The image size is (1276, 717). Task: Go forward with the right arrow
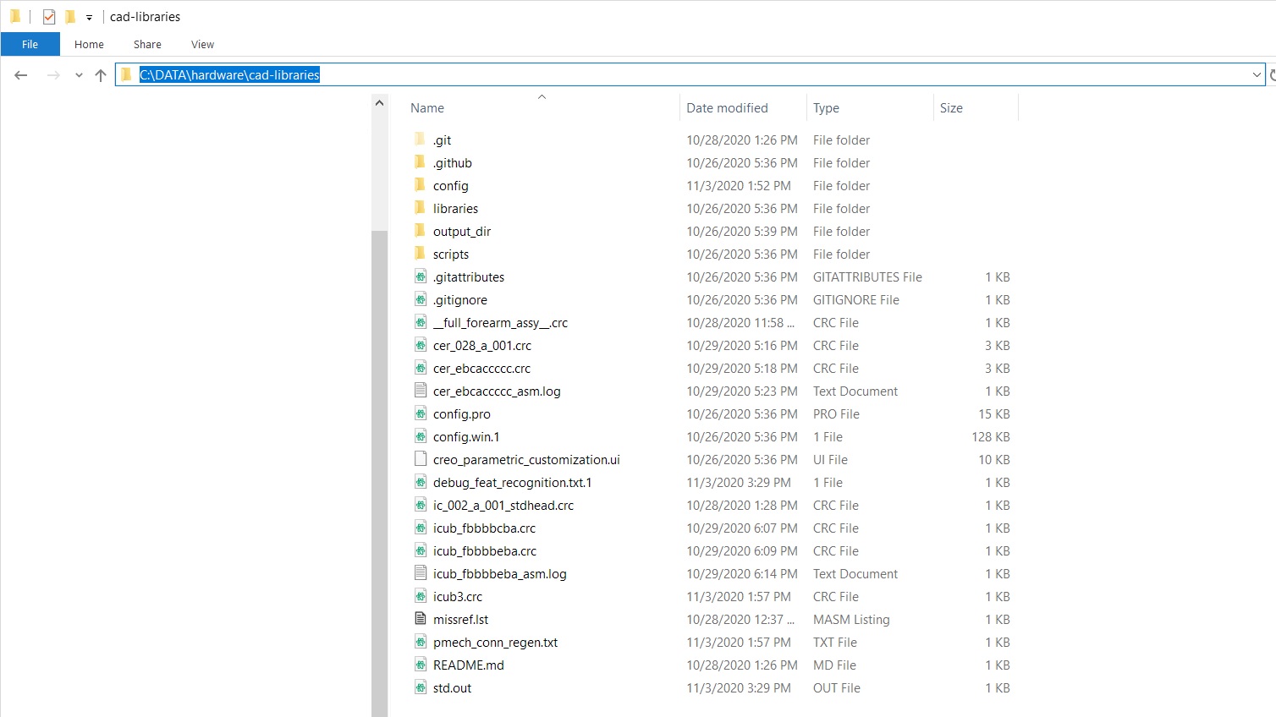[53, 75]
